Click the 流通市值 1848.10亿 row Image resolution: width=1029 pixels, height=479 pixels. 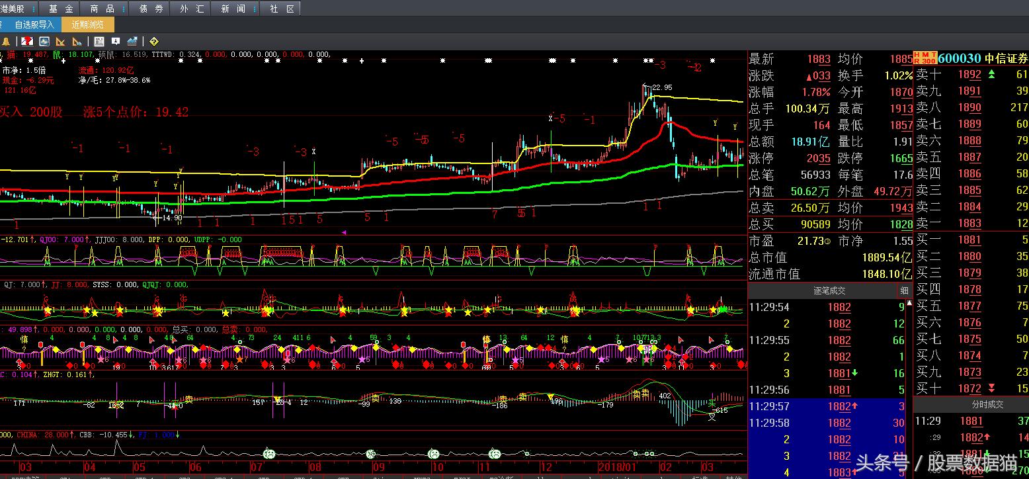[831, 274]
